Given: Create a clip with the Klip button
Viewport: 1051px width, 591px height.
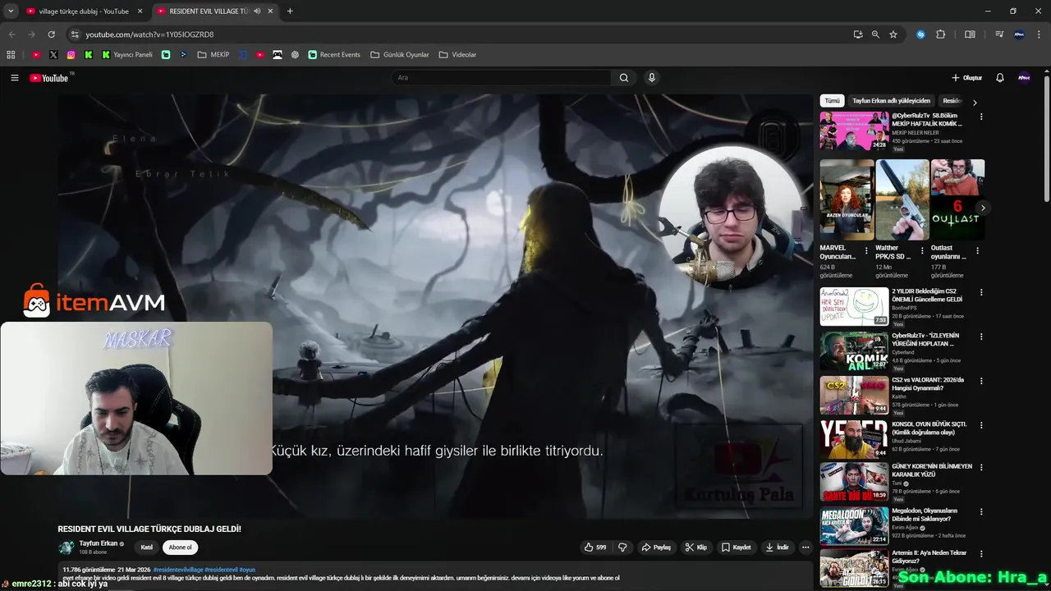Looking at the screenshot, I should pyautogui.click(x=696, y=547).
